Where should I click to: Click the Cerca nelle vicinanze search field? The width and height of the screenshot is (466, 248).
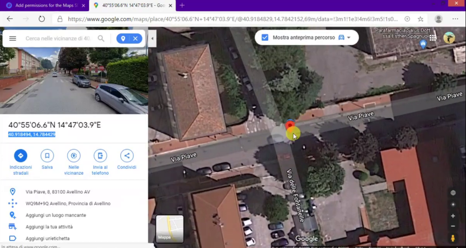(59, 39)
